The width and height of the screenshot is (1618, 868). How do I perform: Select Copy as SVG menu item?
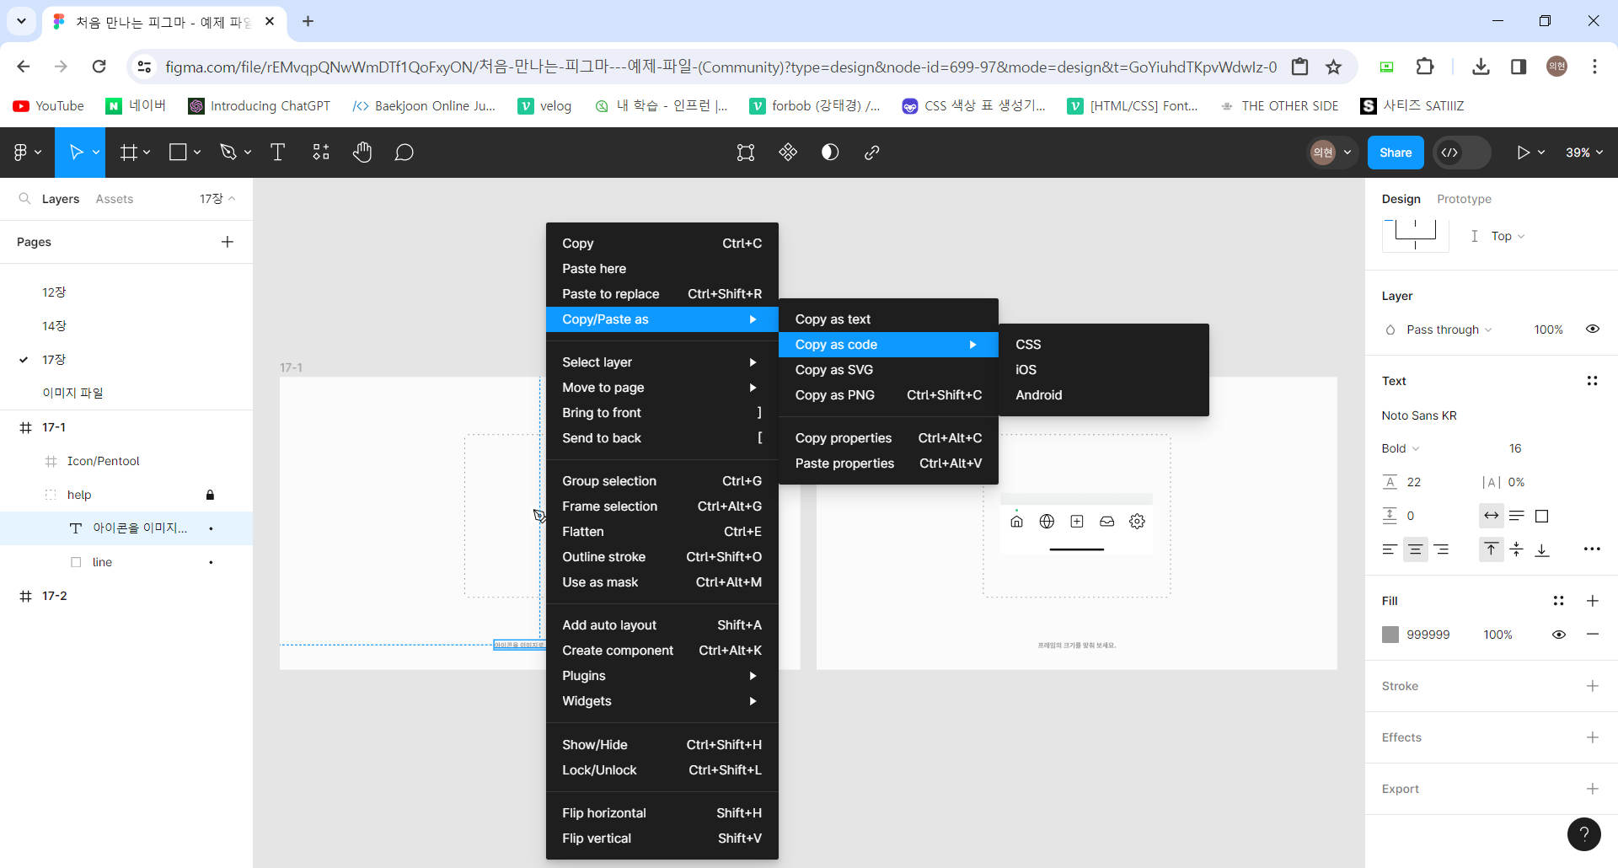click(x=888, y=370)
